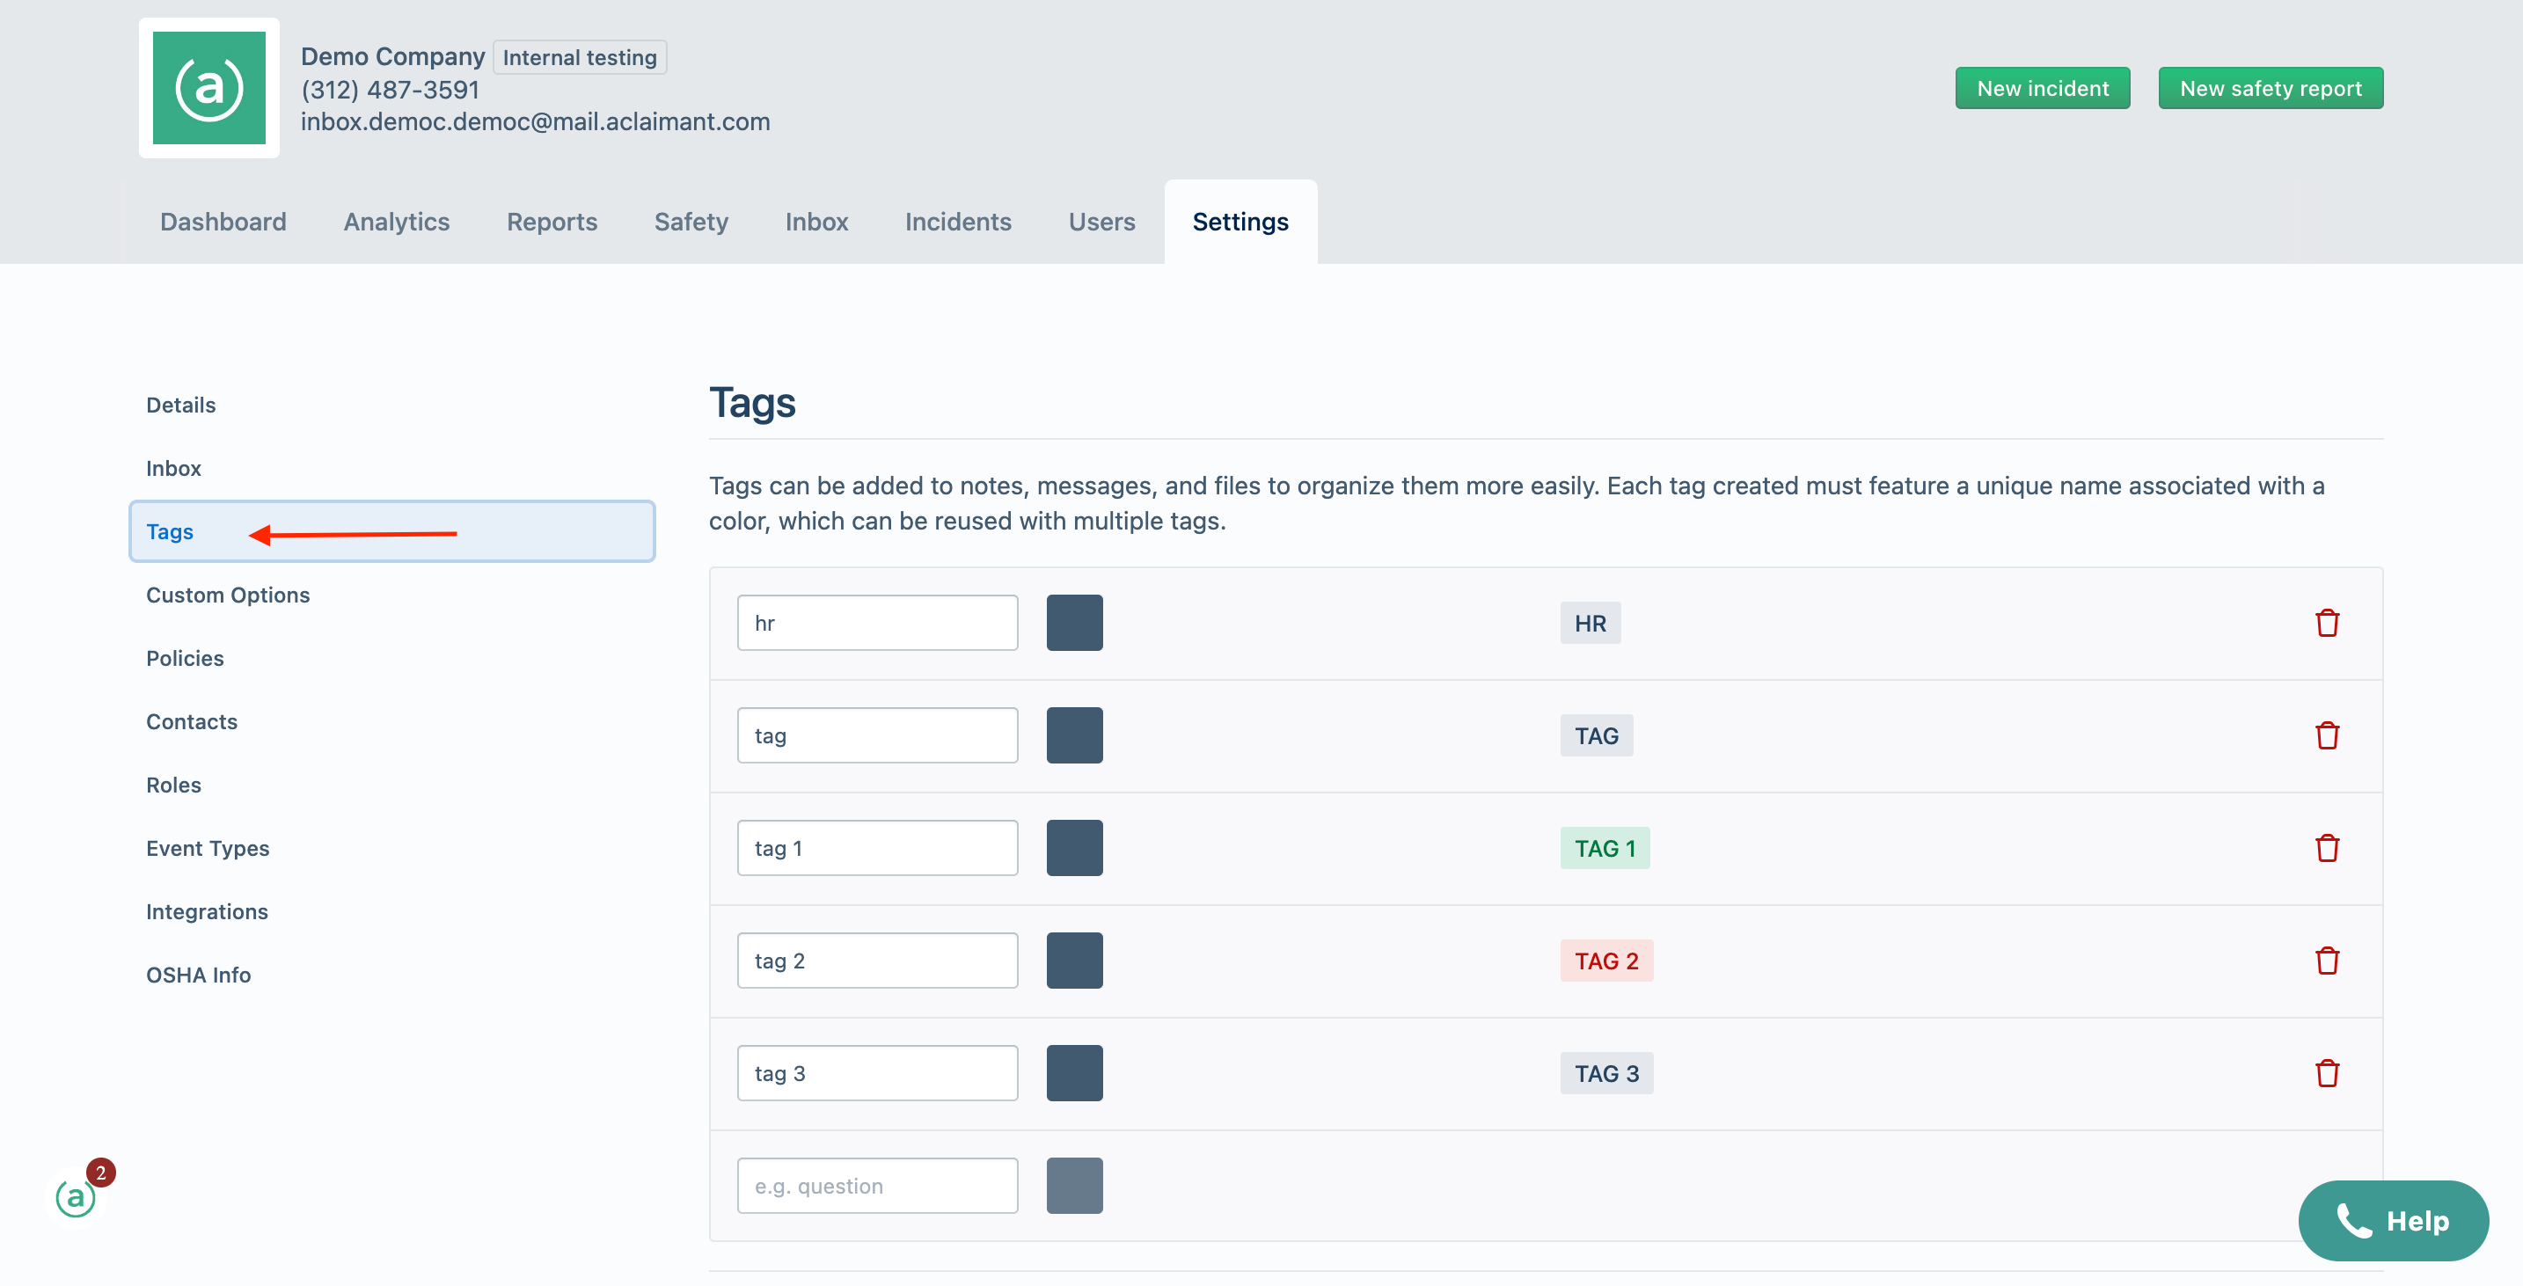This screenshot has width=2523, height=1286.
Task: Open the Incidents tab
Action: (x=958, y=222)
